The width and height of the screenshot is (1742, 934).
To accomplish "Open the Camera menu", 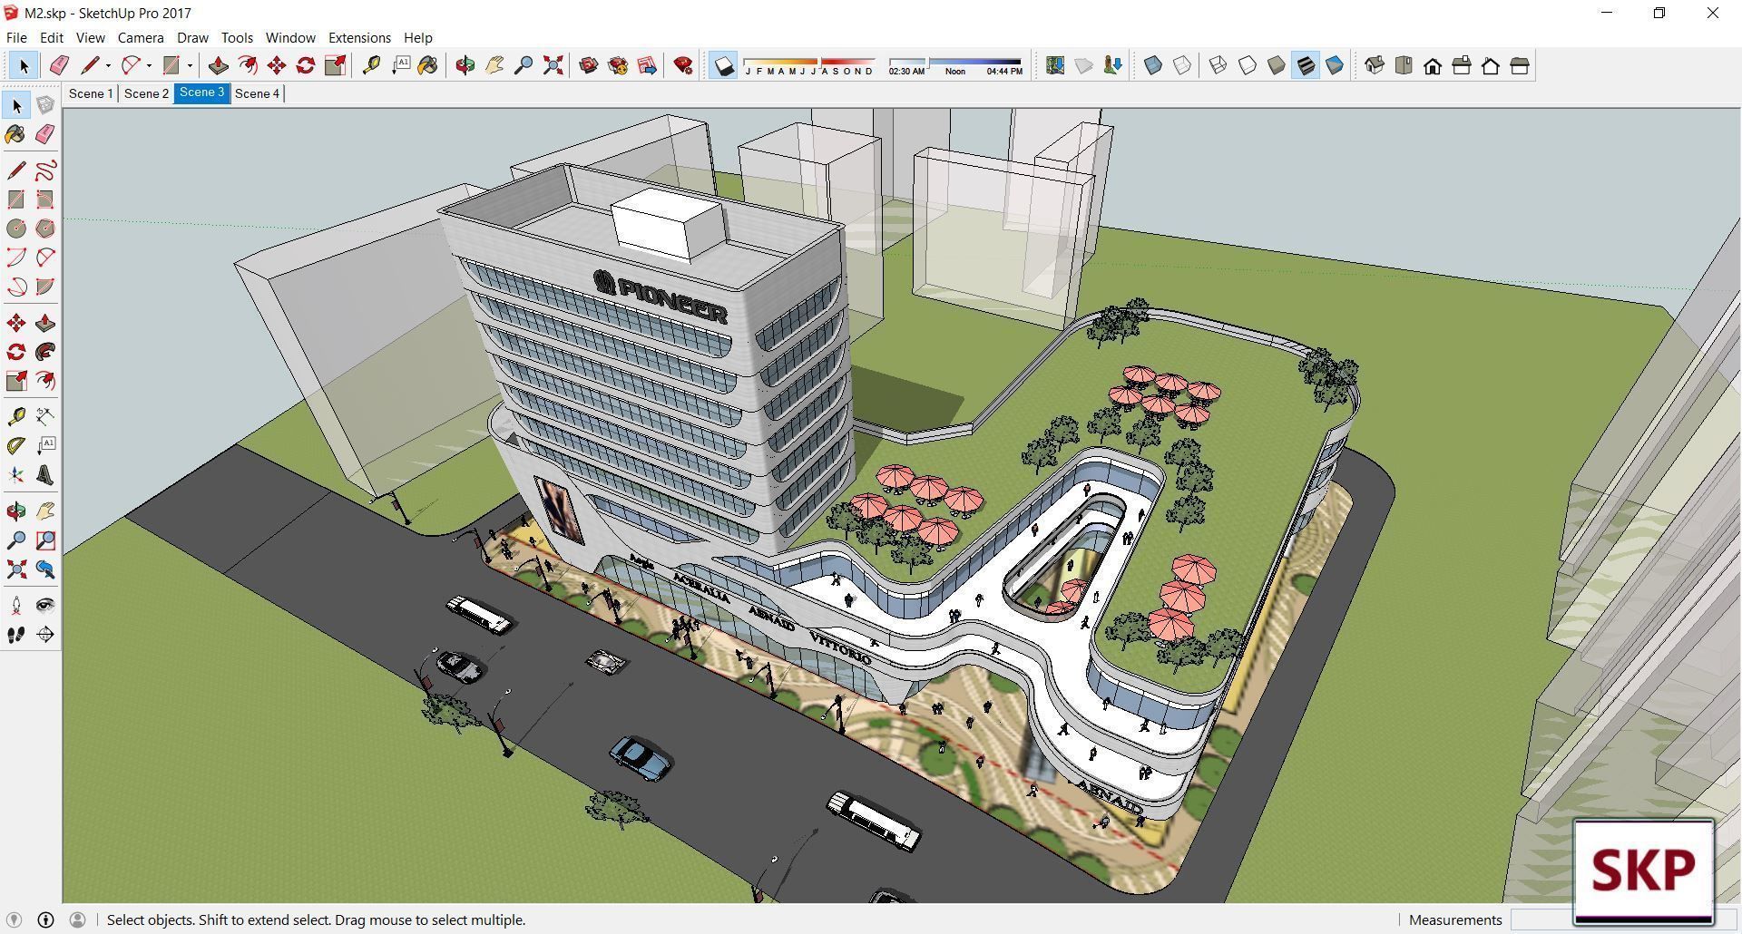I will (140, 37).
